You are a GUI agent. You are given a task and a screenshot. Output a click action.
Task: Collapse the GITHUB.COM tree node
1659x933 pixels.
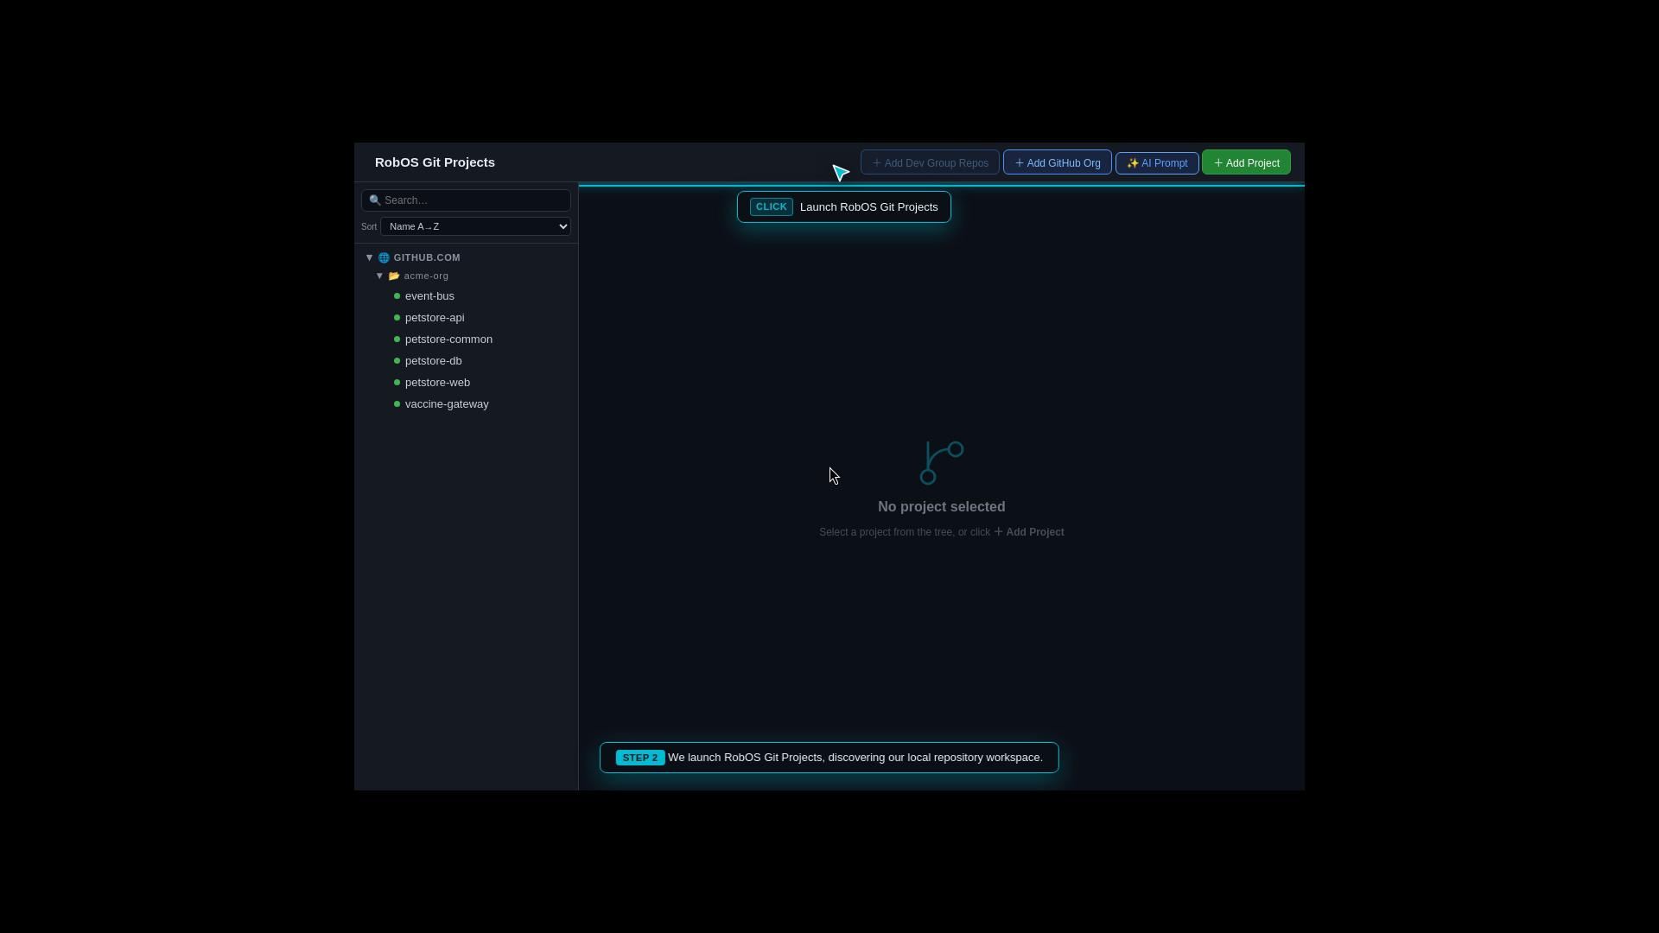[369, 257]
